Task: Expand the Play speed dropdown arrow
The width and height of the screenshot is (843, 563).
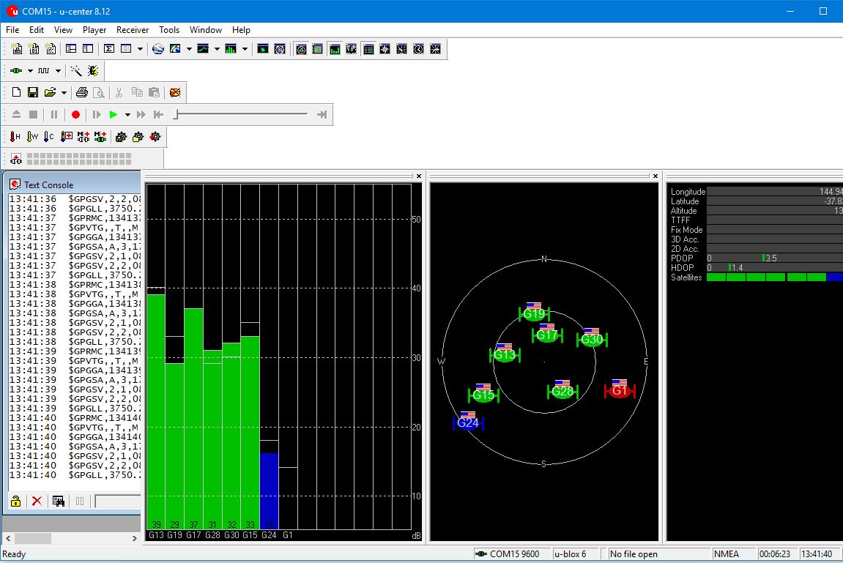Action: (127, 114)
